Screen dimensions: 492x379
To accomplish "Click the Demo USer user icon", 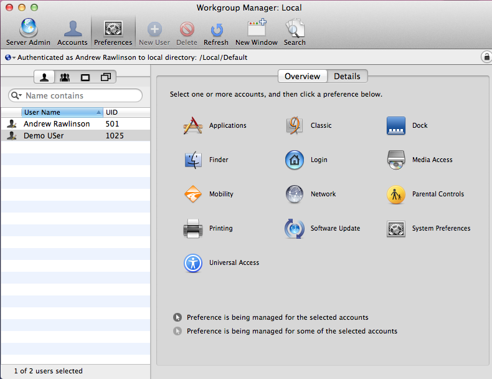I will 12,136.
